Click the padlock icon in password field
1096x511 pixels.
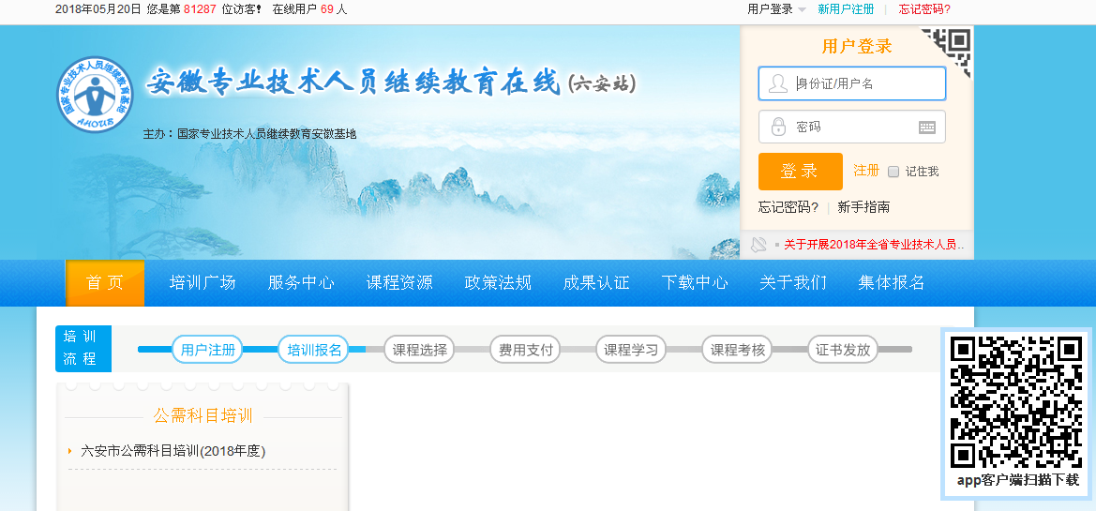778,127
